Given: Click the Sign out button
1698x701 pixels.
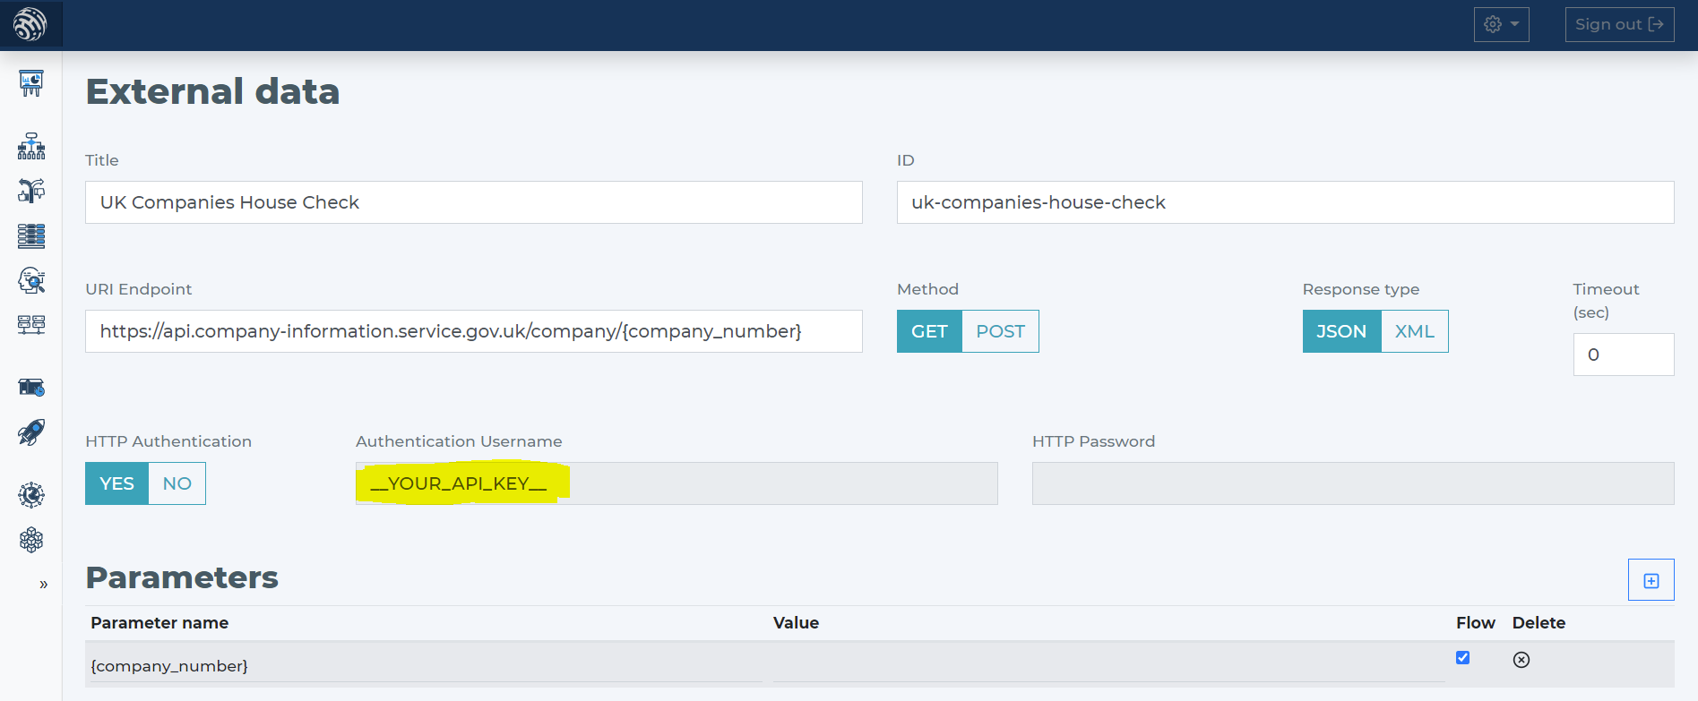Looking at the screenshot, I should 1619,24.
